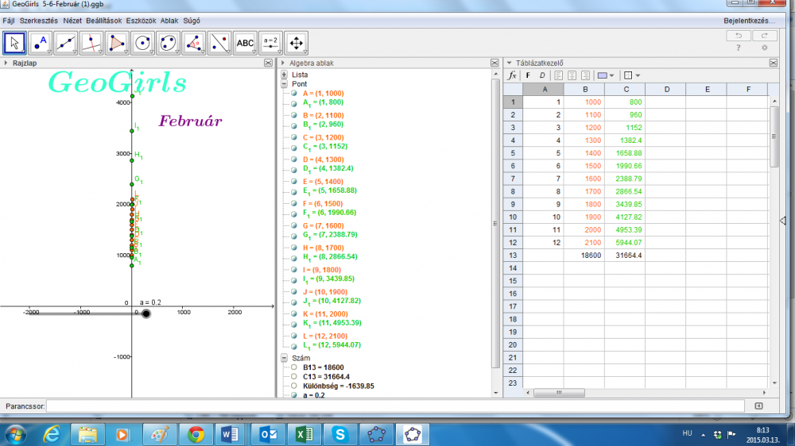Viewport: 795px width, 446px height.
Task: Expand the Lista group in Algebra
Action: [284, 75]
